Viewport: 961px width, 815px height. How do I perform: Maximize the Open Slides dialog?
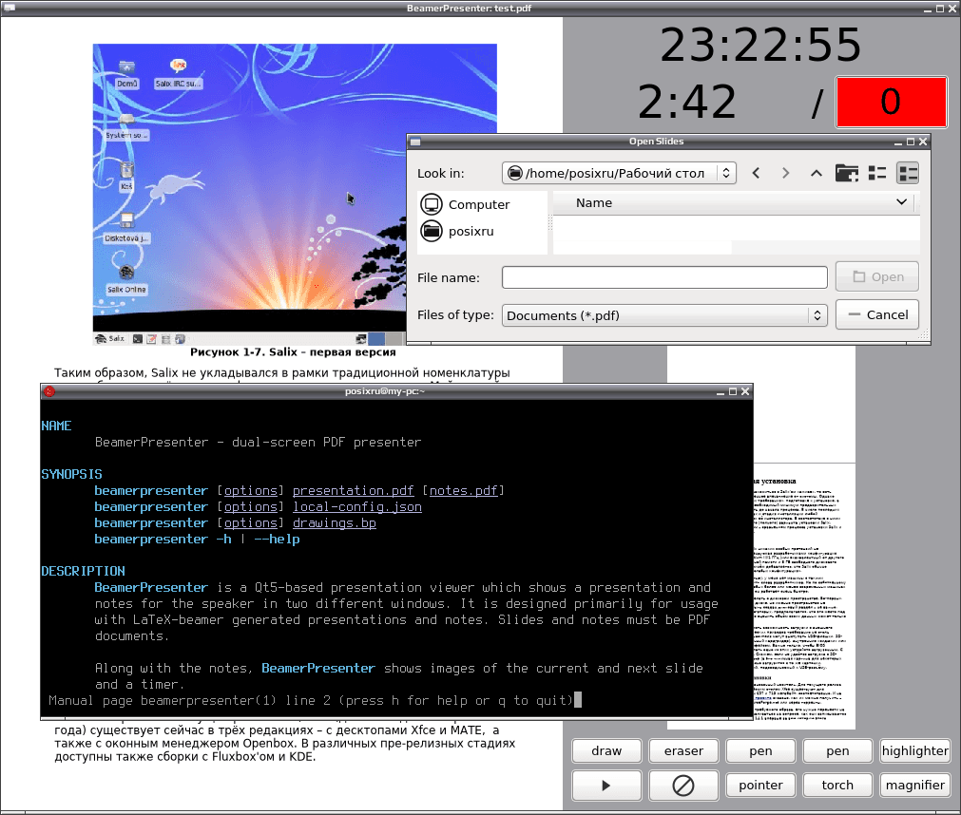pyautogui.click(x=910, y=142)
